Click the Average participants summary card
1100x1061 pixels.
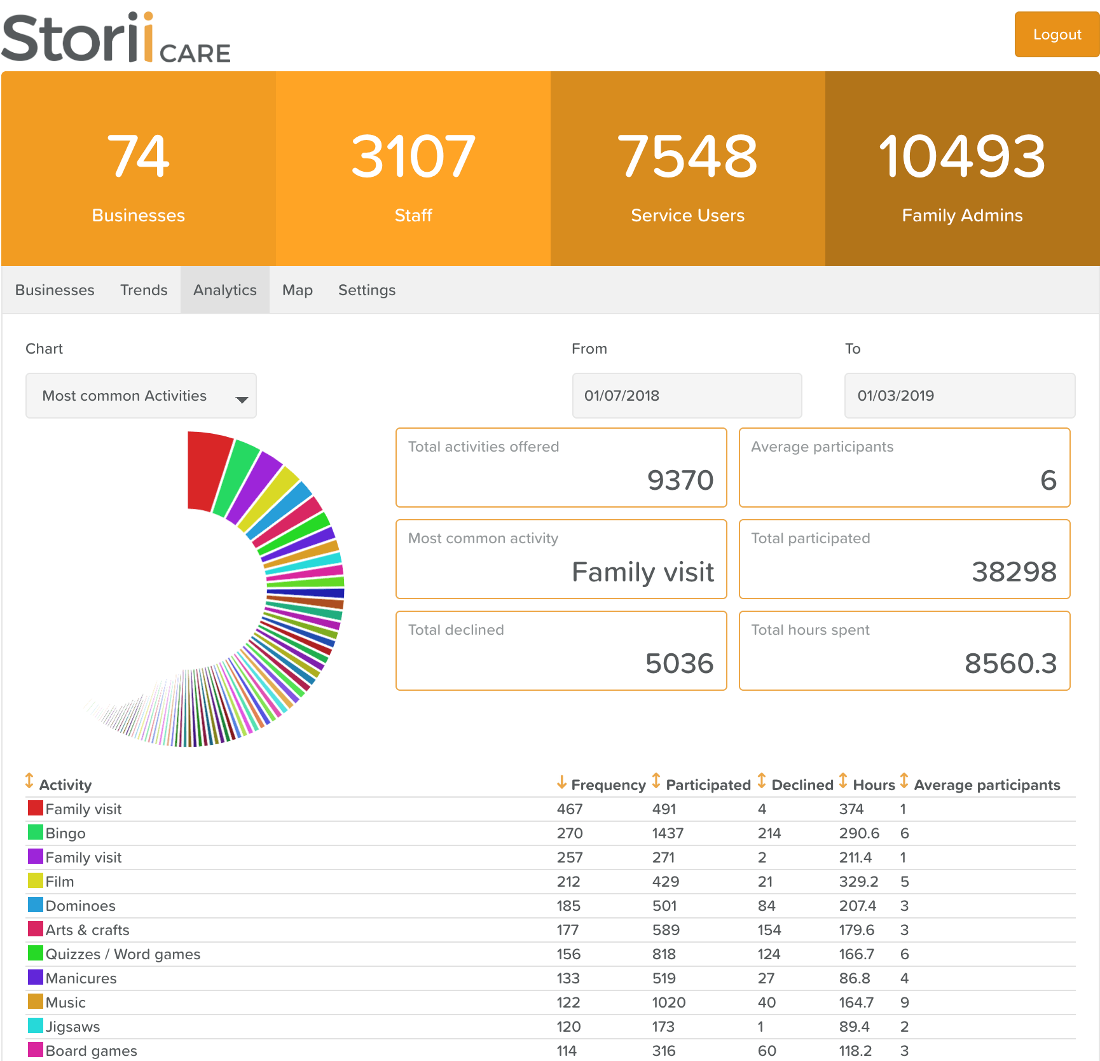[x=905, y=468]
